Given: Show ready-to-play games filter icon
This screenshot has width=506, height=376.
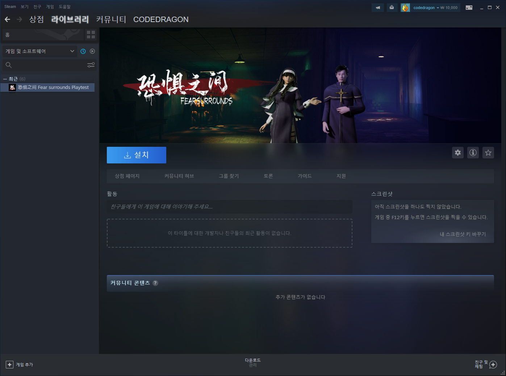Looking at the screenshot, I should [x=92, y=51].
